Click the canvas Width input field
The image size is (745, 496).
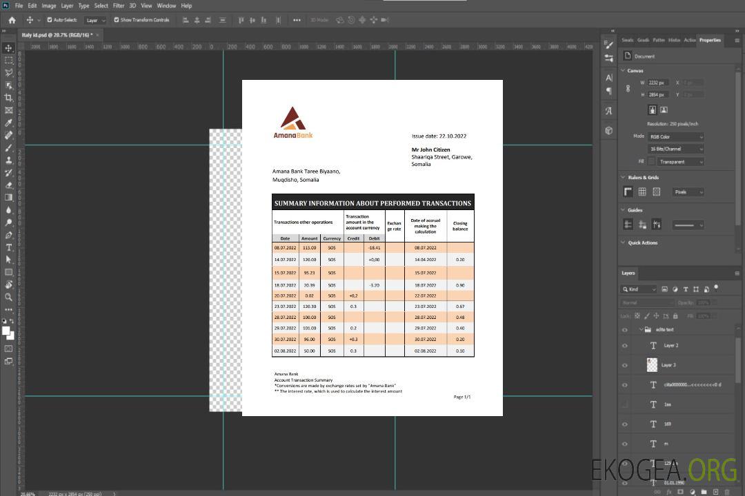658,83
